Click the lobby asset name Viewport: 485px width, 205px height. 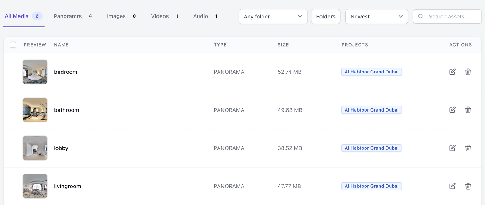61,148
